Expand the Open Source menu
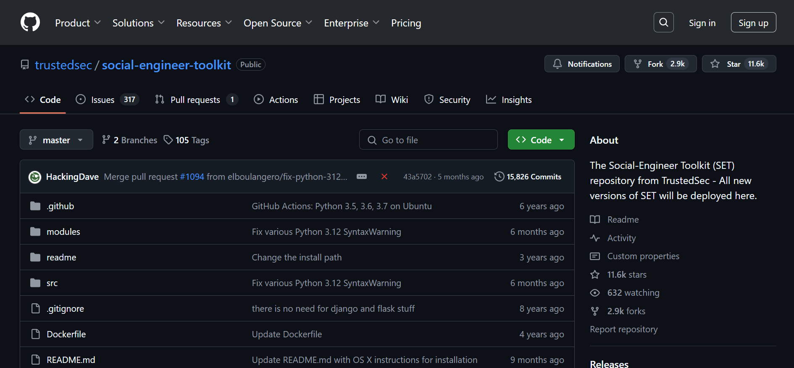794x368 pixels. click(x=278, y=23)
